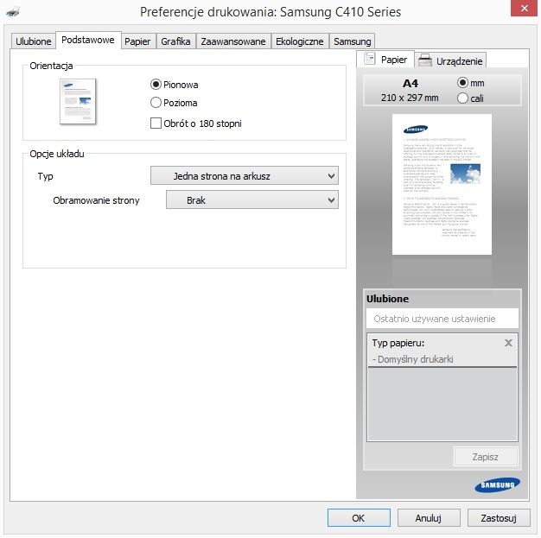Confirm with the OK button

[x=359, y=517]
